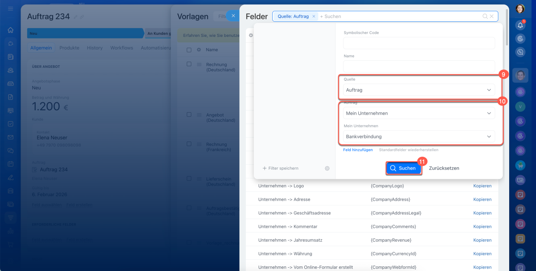The height and width of the screenshot is (271, 536).
Task: Click the '+ Suchen' text area in search bar
Action: pos(330,16)
